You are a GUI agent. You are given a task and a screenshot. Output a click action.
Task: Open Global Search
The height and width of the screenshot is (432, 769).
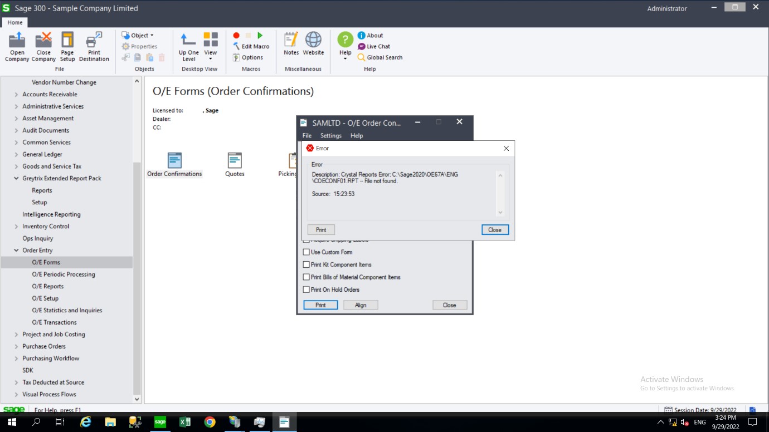380,57
